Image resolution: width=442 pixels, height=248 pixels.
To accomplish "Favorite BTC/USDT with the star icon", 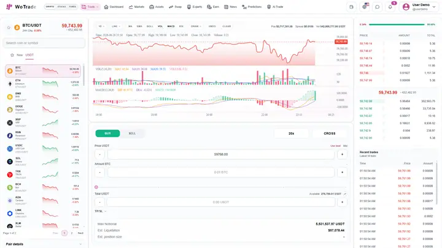I will (x=9, y=28).
